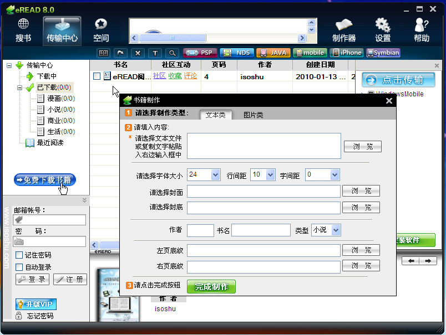This screenshot has width=446, height=335.
Task: Open the 行间距 line spacing dropdown
Action: (271, 174)
